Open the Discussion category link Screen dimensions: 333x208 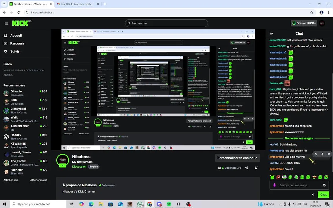tap(79, 167)
